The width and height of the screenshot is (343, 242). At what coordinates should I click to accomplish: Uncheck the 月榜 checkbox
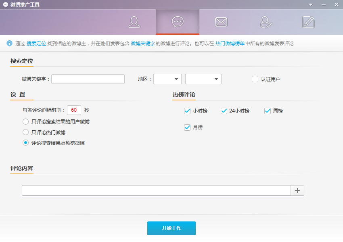pos(187,127)
